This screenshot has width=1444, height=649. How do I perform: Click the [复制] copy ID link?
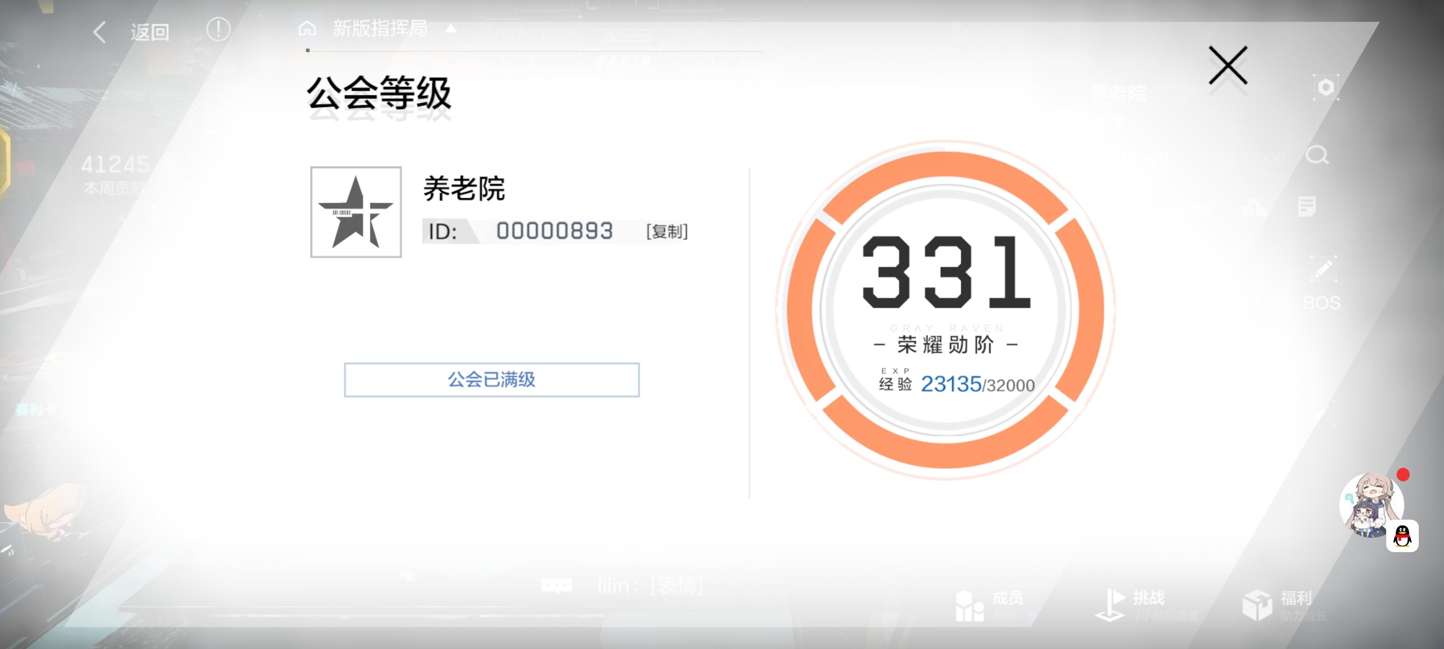[x=666, y=231]
